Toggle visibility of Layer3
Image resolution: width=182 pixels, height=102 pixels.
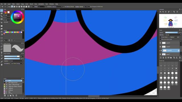(160, 47)
